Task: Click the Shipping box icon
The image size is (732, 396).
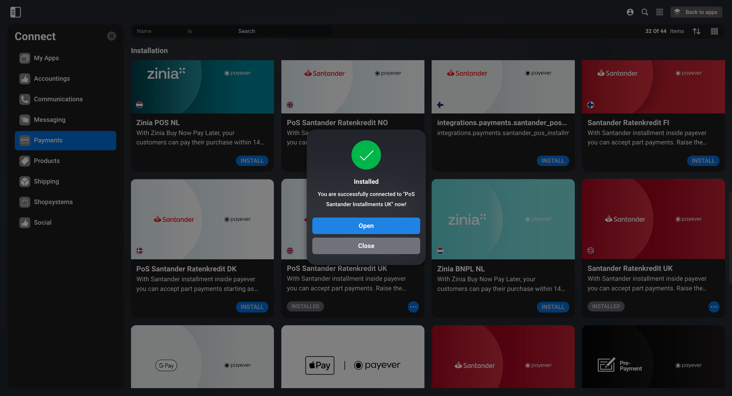Action: [25, 181]
